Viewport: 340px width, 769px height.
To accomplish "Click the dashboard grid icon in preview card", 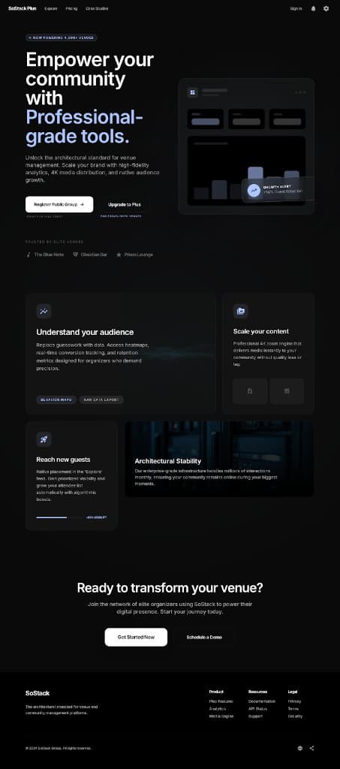I will 193,92.
